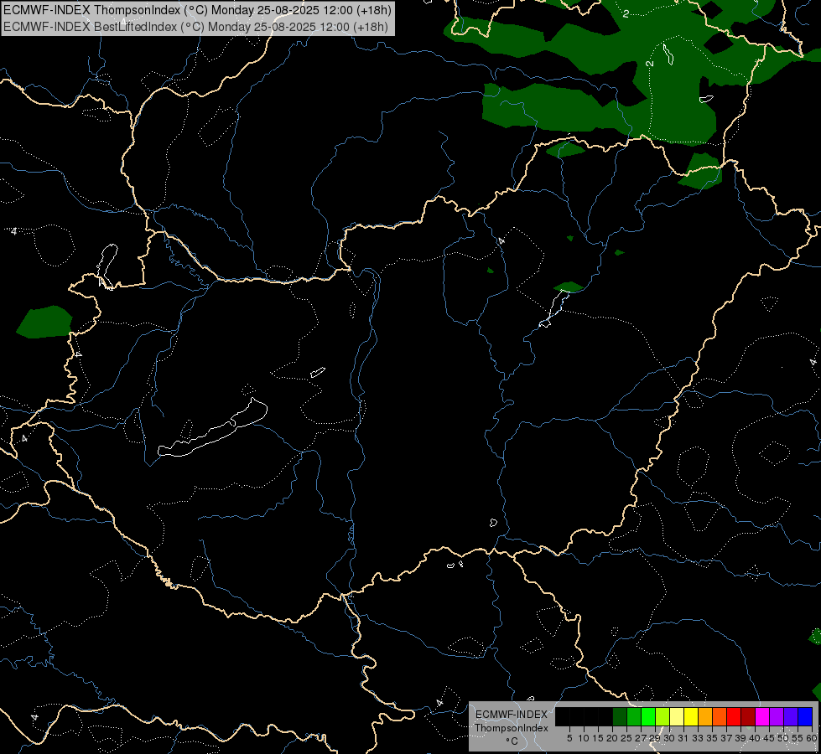821x754 pixels.
Task: Pick the orange 33-35 legend swatch
Action: [705, 717]
